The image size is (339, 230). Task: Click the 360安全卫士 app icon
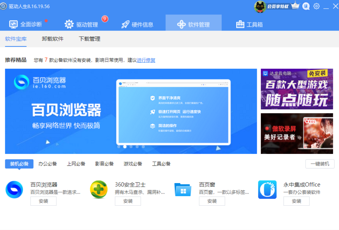pyautogui.click(x=99, y=190)
